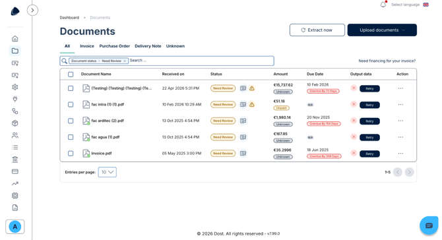Open review view icon for fac arditec (2).pdf
This screenshot has width=442, height=240.
click(x=243, y=121)
